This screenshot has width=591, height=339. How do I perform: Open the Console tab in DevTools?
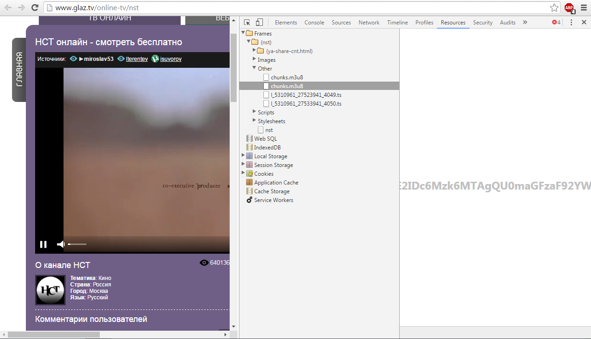[x=314, y=22]
